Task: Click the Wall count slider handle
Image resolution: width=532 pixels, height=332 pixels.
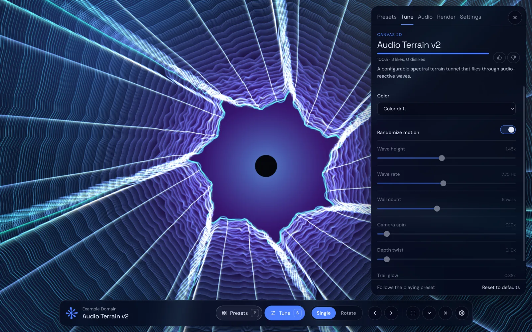Action: [437, 208]
